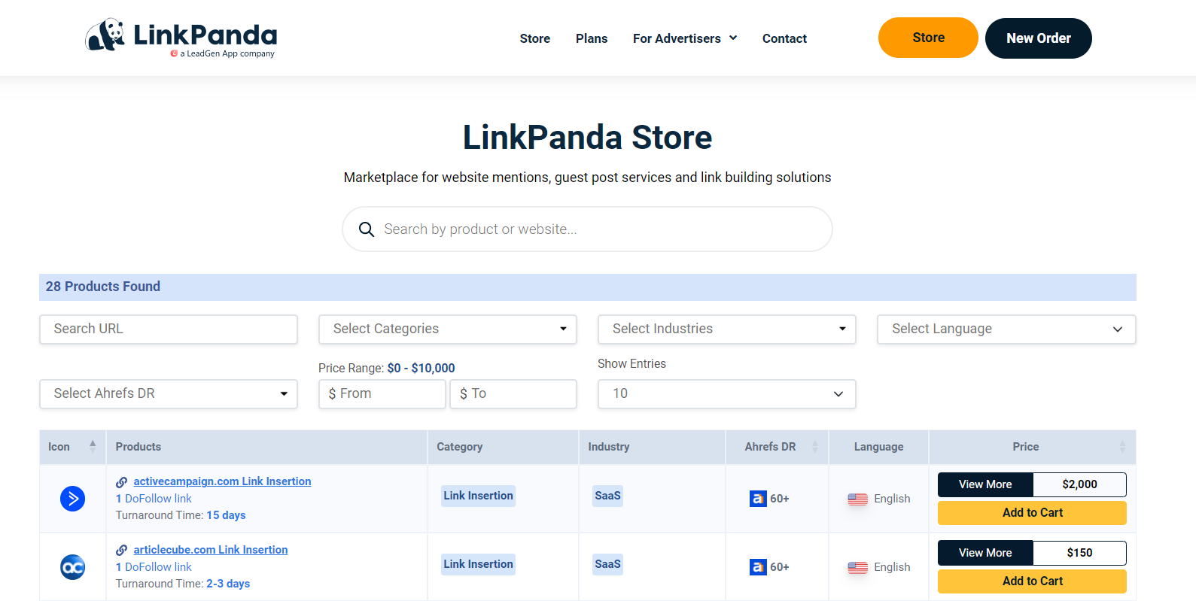Screen dimensions: 1196x601
Task: Click the $2,000 price value
Action: point(1079,484)
